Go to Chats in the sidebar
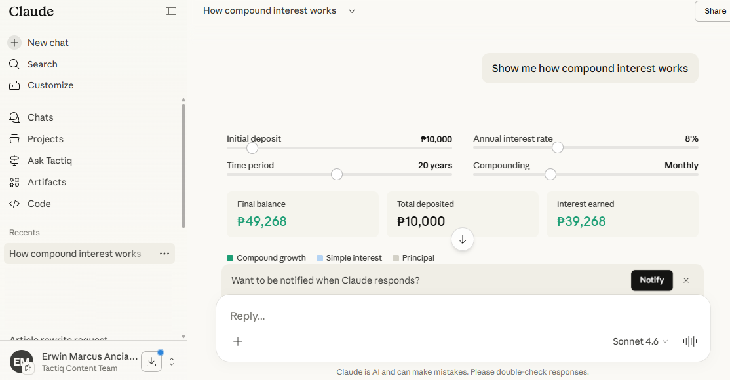730x380 pixels. tap(31, 117)
